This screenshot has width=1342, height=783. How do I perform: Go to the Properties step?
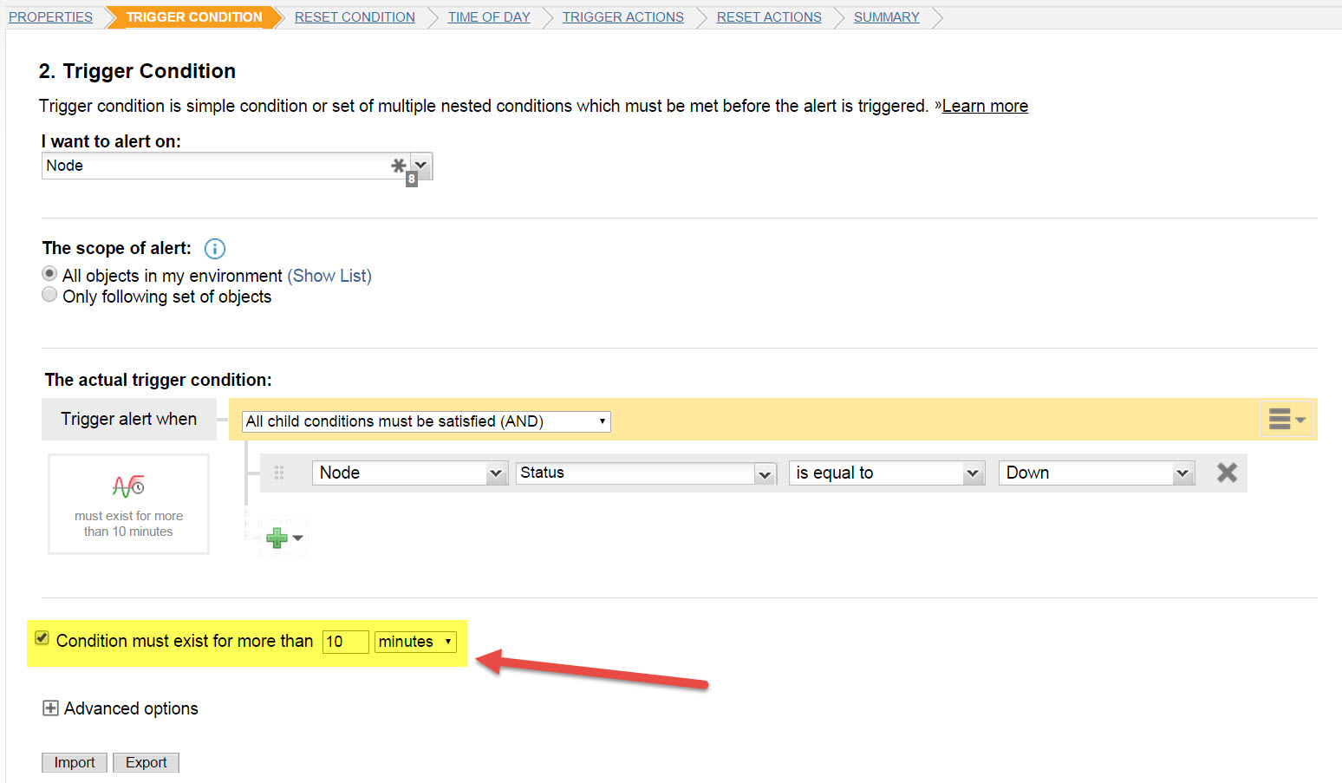pyautogui.click(x=50, y=17)
